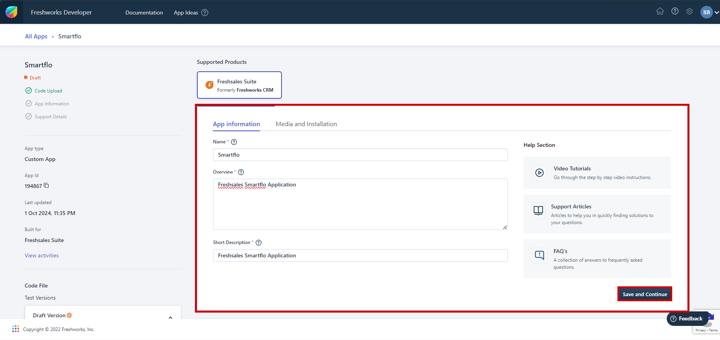The image size is (720, 340).
Task: Click the Code File heading
Action: click(x=36, y=286)
